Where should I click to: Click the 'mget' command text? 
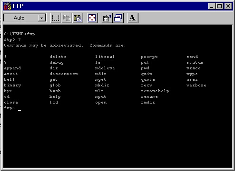[100, 80]
